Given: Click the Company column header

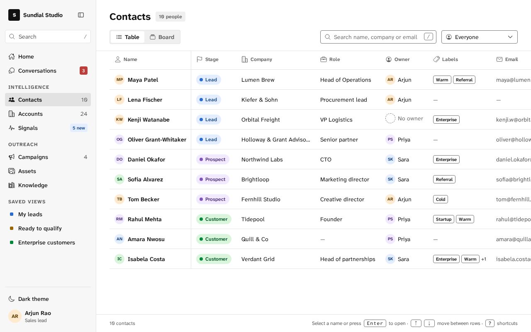Looking at the screenshot, I should (x=257, y=59).
